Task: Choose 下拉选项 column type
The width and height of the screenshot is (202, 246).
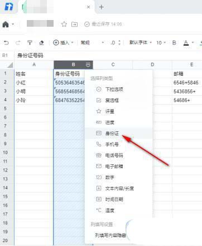Action: tap(118, 90)
